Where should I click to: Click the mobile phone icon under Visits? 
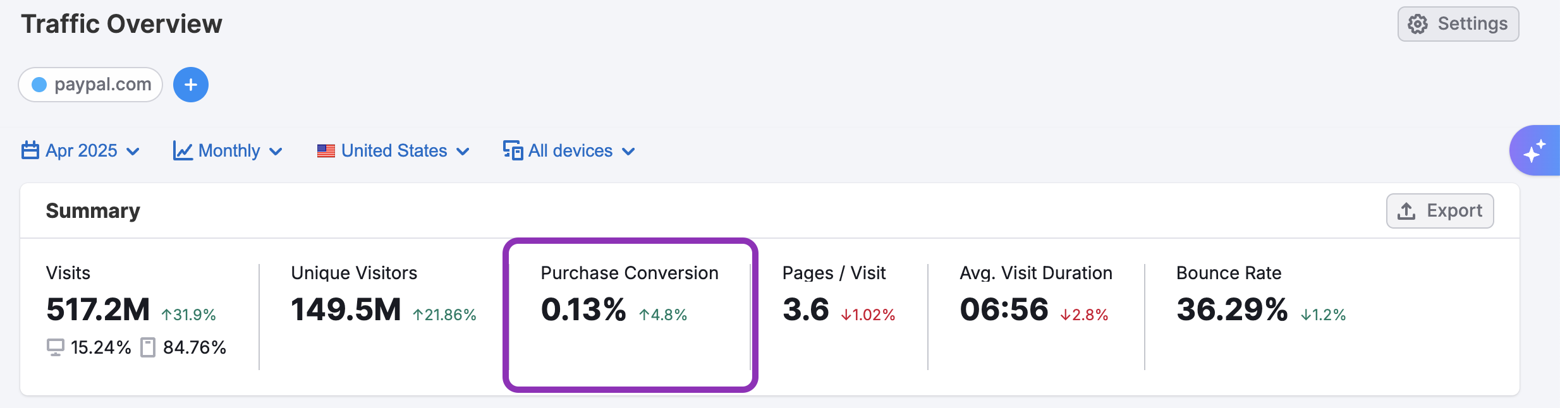click(148, 347)
